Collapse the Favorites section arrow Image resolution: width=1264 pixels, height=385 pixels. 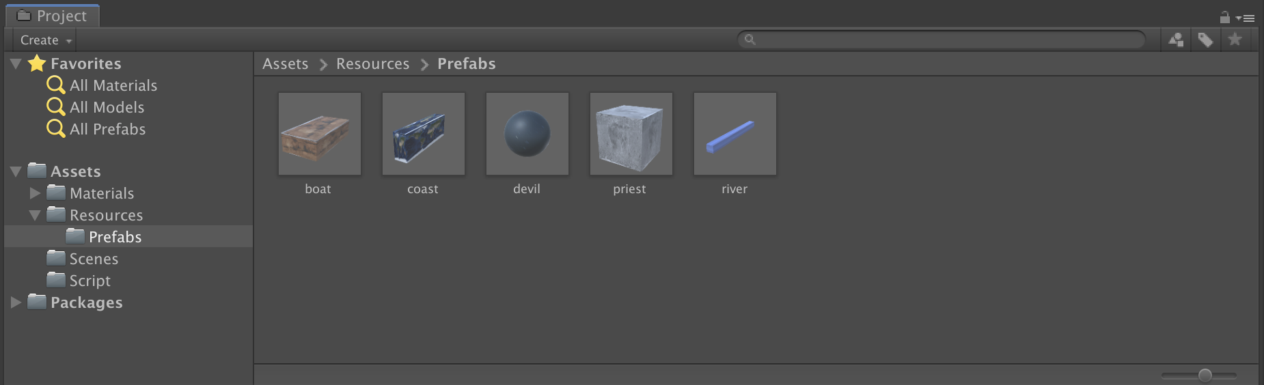tap(16, 63)
